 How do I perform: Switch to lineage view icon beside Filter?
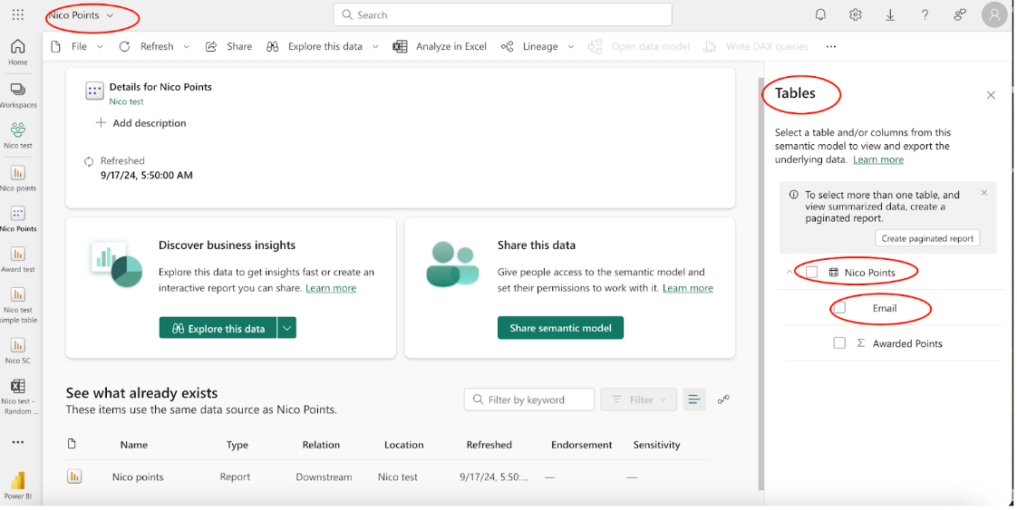pos(723,399)
